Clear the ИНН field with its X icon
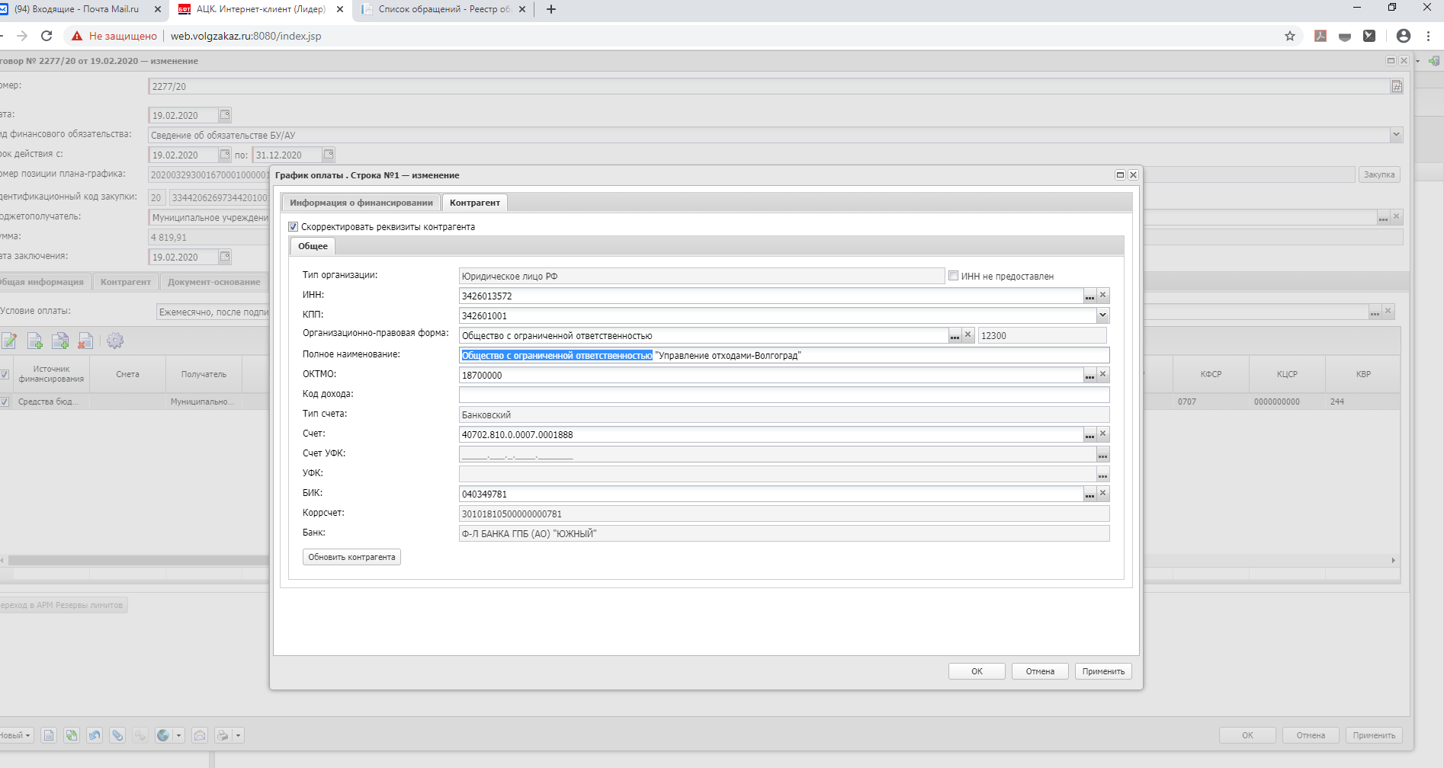The image size is (1444, 768). point(1102,296)
